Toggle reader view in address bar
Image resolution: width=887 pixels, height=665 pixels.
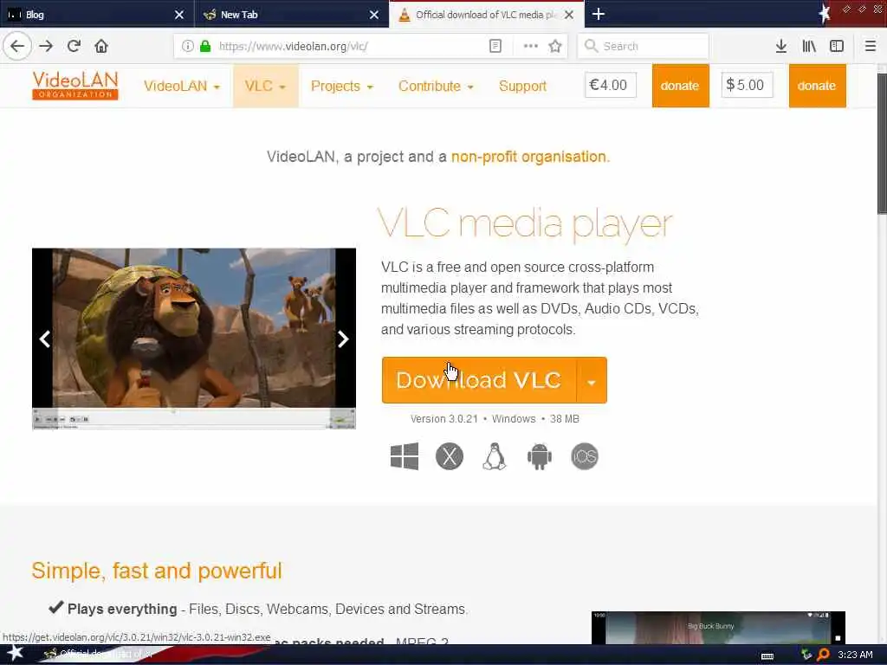[x=495, y=46]
